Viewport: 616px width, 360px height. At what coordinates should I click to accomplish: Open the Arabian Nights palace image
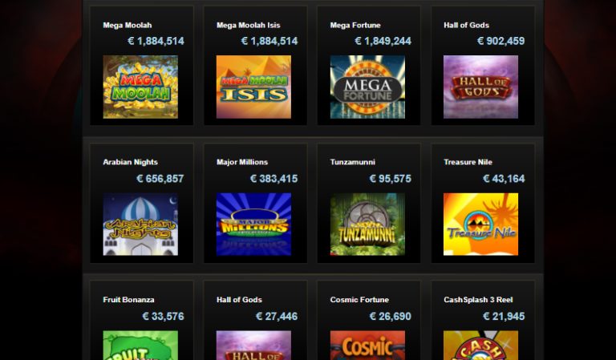(x=140, y=224)
